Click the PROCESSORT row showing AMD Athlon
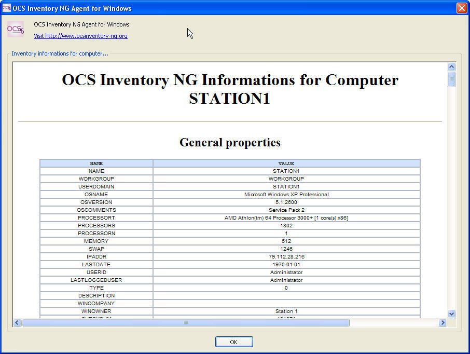Image resolution: width=470 pixels, height=354 pixels. click(286, 217)
